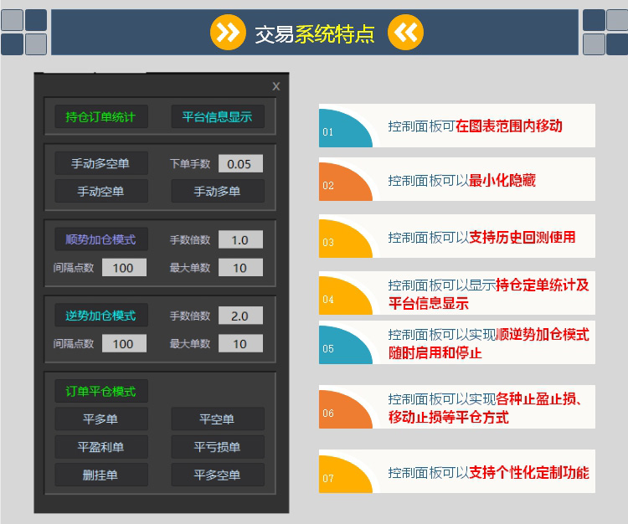Image resolution: width=628 pixels, height=524 pixels.
Task: Click the 下单手数 label
Action: tap(190, 164)
